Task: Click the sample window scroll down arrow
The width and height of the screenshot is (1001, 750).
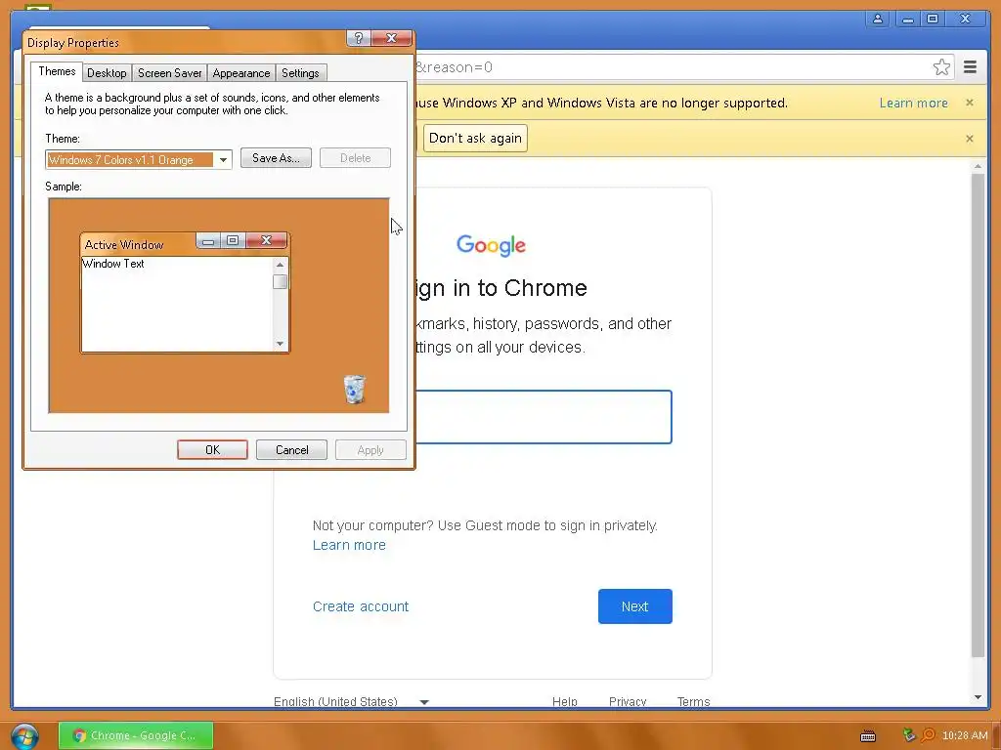Action: click(x=280, y=344)
